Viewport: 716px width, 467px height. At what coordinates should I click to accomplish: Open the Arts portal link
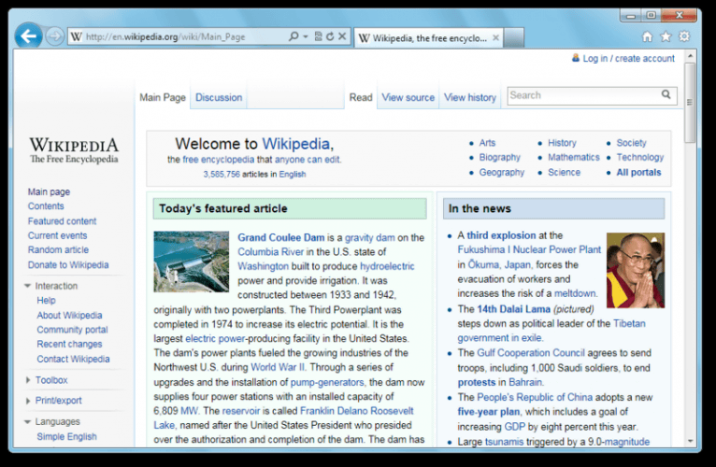(x=487, y=143)
